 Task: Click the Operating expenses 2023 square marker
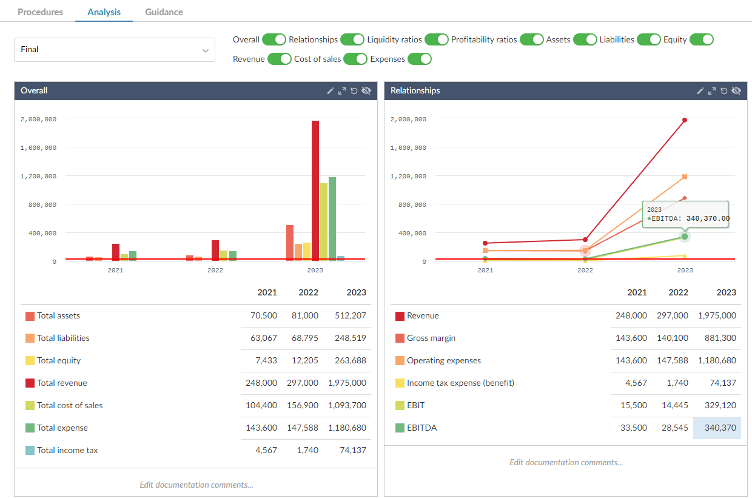[x=685, y=177]
